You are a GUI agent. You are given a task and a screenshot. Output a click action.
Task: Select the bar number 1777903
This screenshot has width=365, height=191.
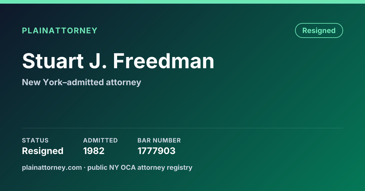(x=156, y=151)
